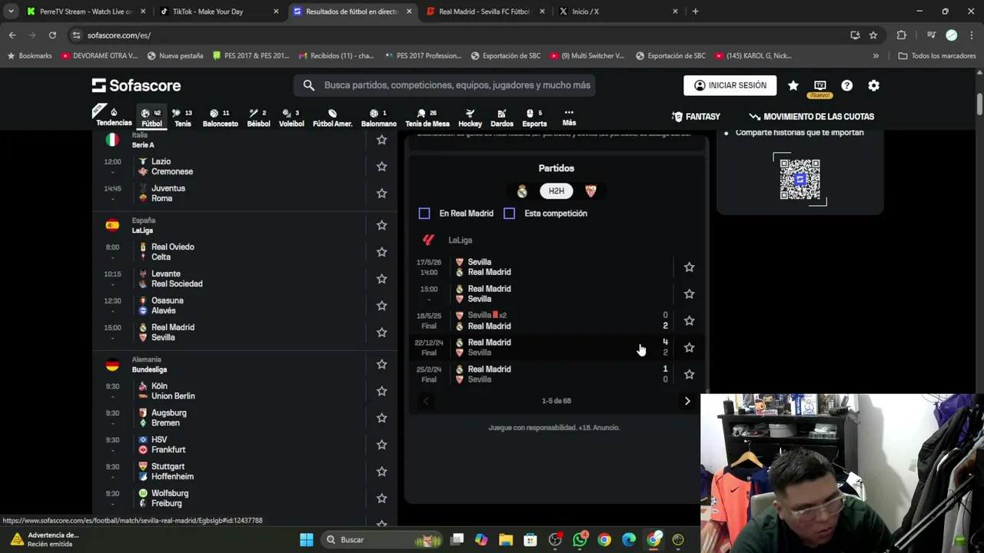
Task: Click the INICIAR SESIÓN button
Action: (730, 85)
